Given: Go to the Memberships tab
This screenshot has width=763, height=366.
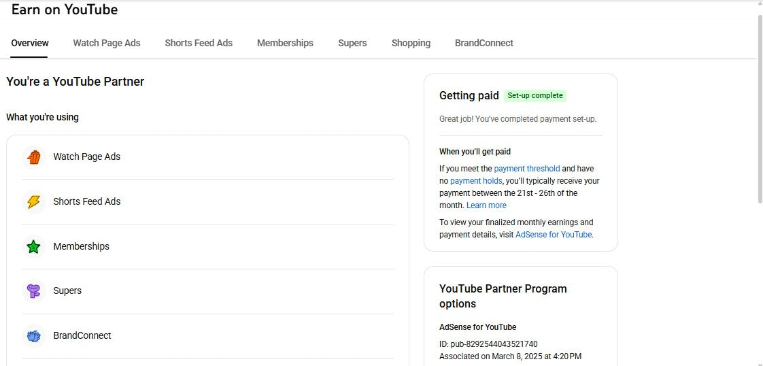Looking at the screenshot, I should pos(285,43).
